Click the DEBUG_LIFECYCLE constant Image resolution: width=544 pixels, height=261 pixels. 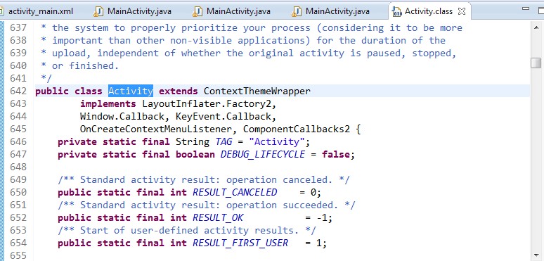pyautogui.click(x=263, y=155)
